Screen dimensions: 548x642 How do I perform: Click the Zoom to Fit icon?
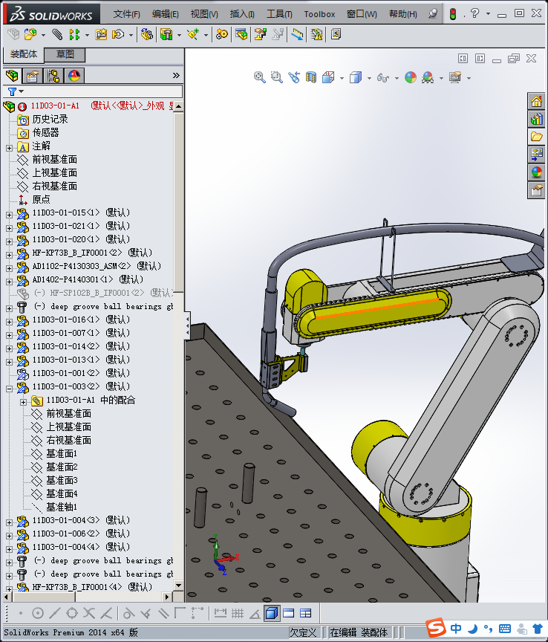click(x=259, y=77)
